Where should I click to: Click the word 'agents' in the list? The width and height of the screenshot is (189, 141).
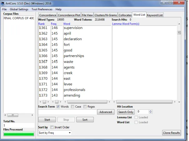coord(69,67)
